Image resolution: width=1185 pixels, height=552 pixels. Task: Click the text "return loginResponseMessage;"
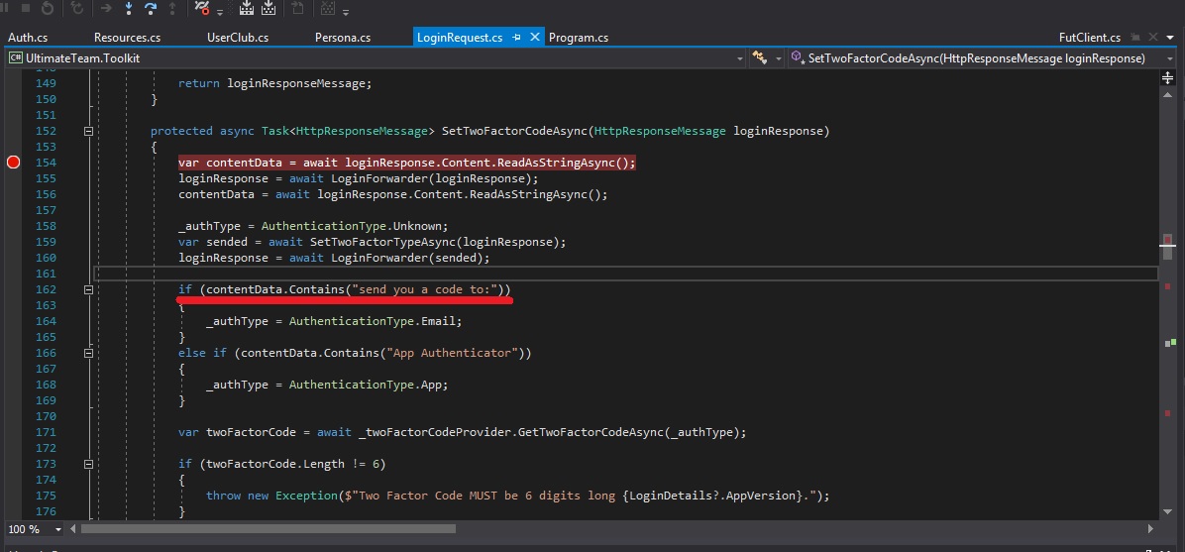pyautogui.click(x=275, y=83)
